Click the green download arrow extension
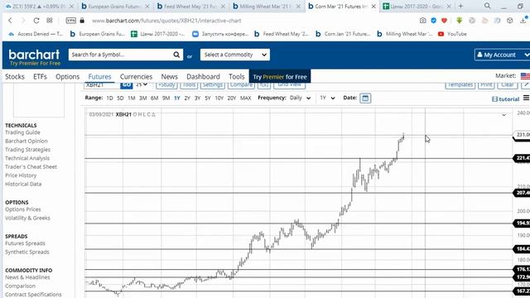This screenshot has width=530, height=298. pyautogui.click(x=459, y=21)
